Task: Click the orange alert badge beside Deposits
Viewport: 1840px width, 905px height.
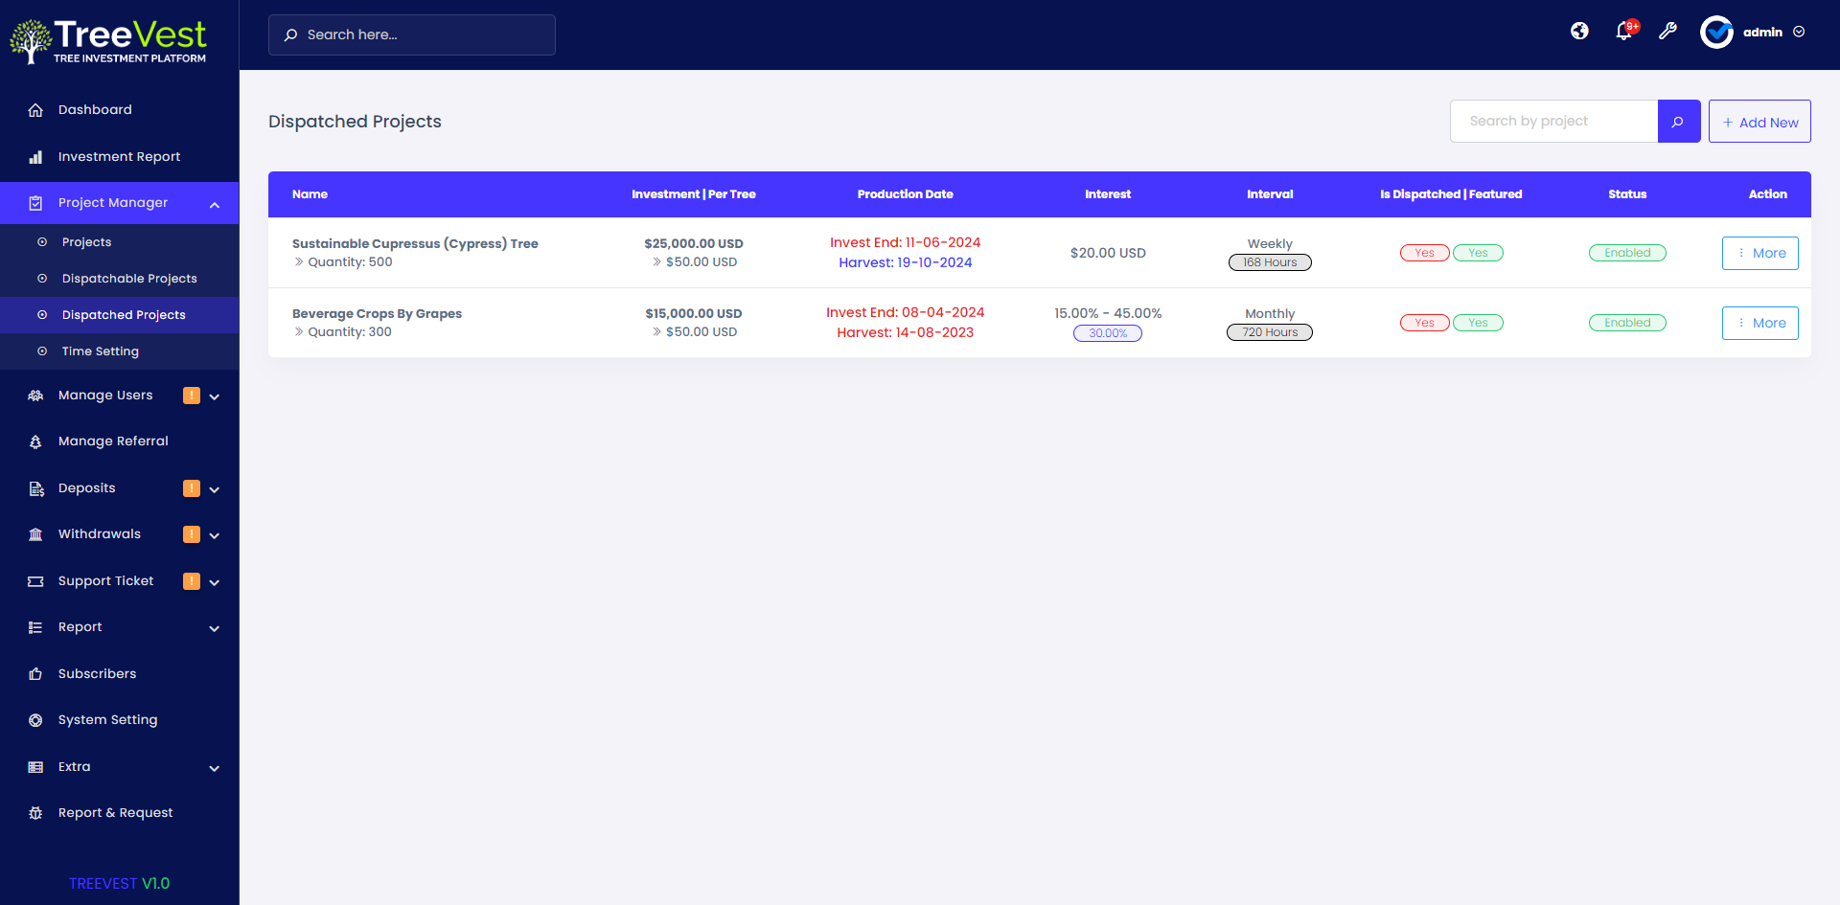Action: click(192, 488)
